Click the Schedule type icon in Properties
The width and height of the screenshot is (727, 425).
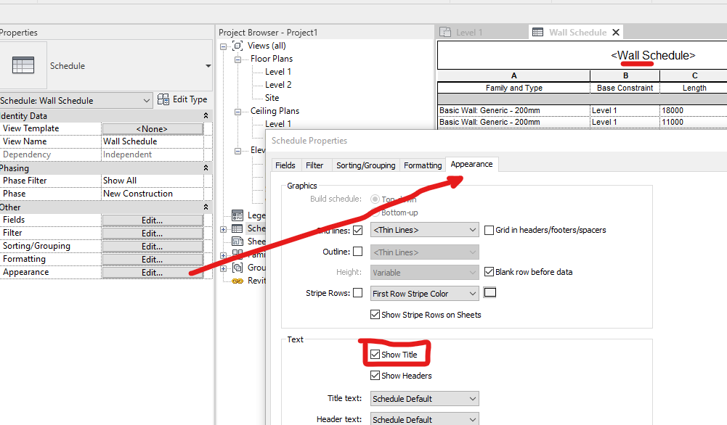coord(23,65)
